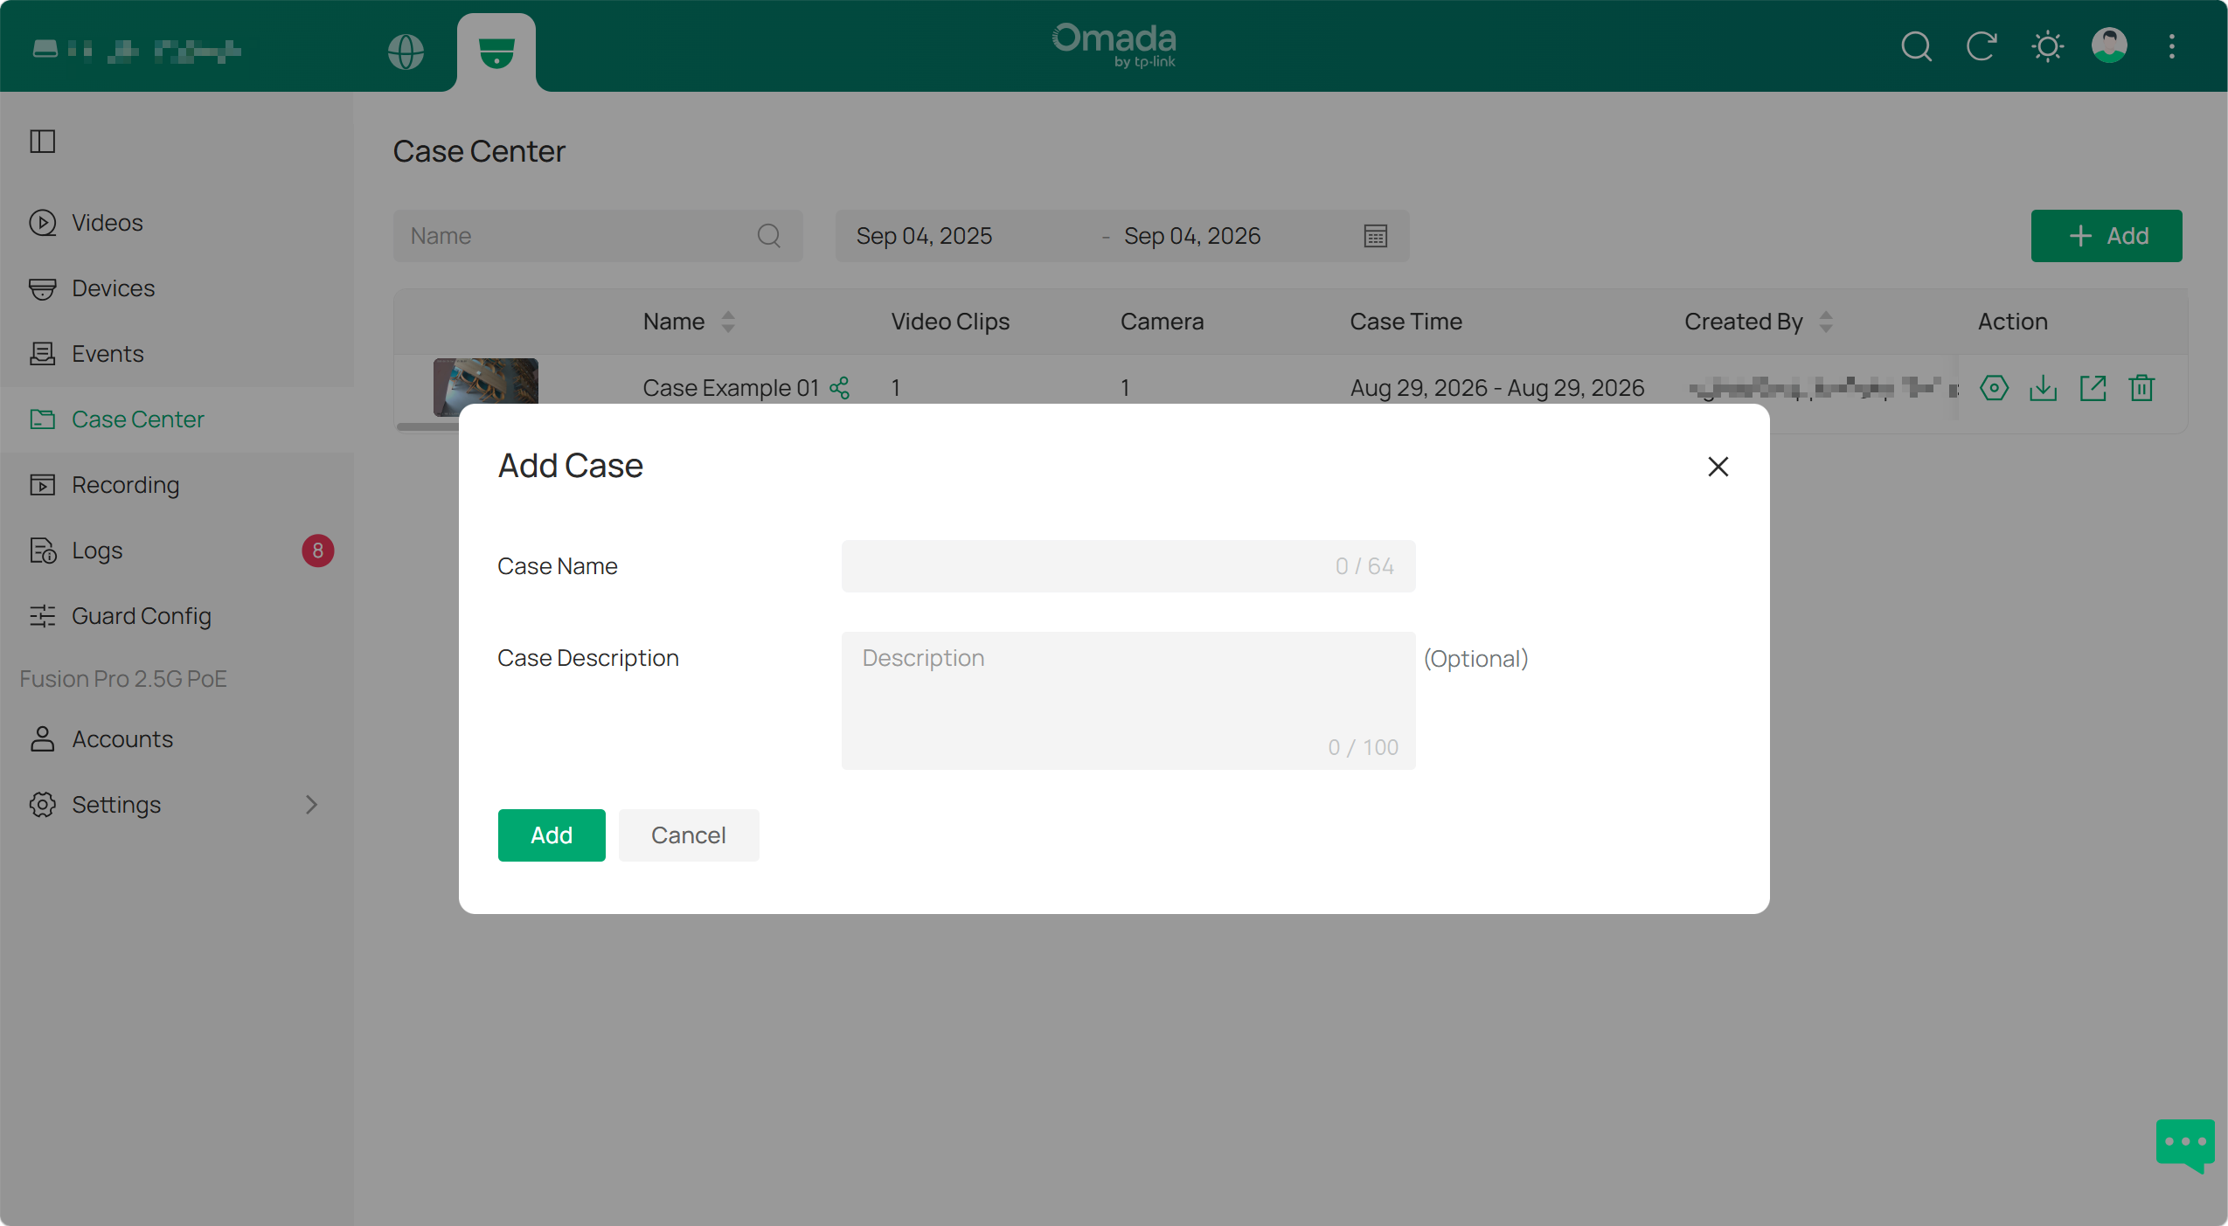Click the Logs notification badge 8

[318, 551]
